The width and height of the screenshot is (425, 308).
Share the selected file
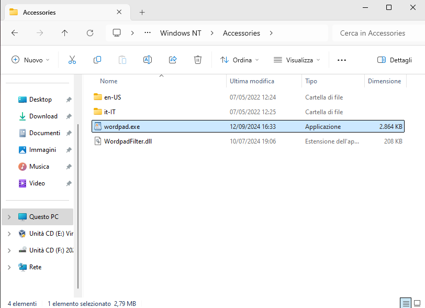173,60
